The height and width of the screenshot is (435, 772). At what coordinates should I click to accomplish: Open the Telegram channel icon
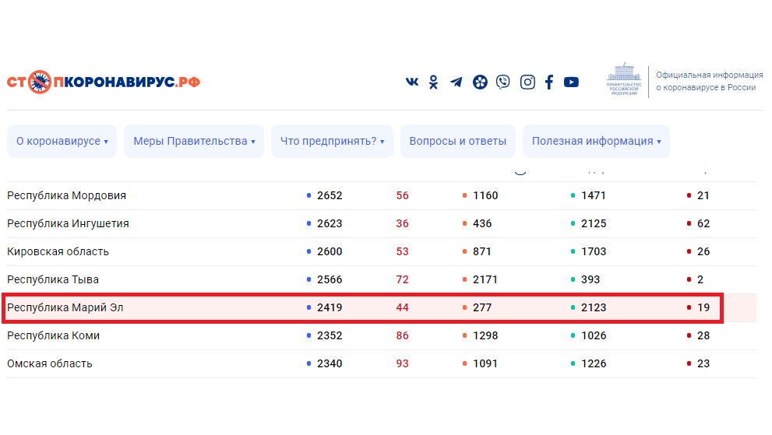[x=457, y=82]
